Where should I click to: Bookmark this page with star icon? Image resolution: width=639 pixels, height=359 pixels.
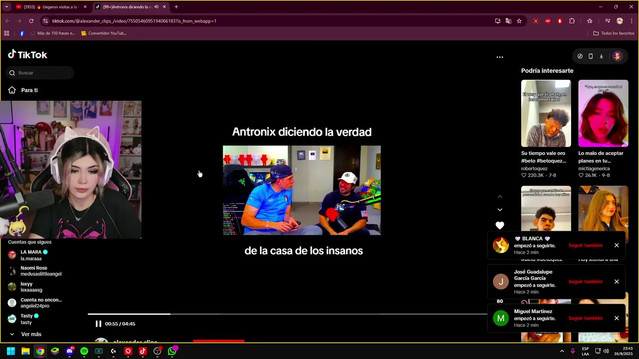point(519,21)
